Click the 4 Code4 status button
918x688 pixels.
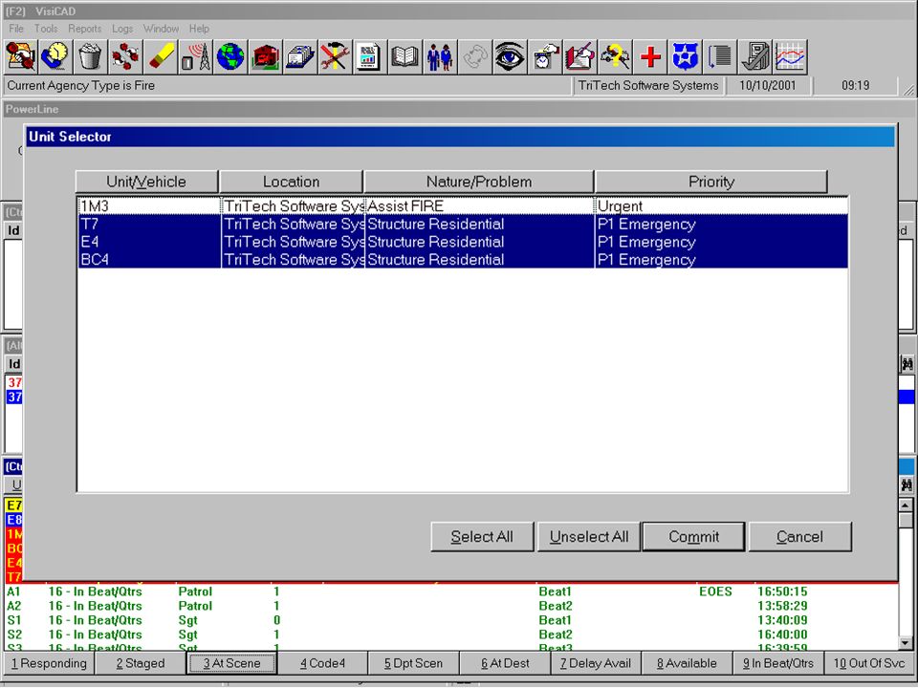click(322, 663)
